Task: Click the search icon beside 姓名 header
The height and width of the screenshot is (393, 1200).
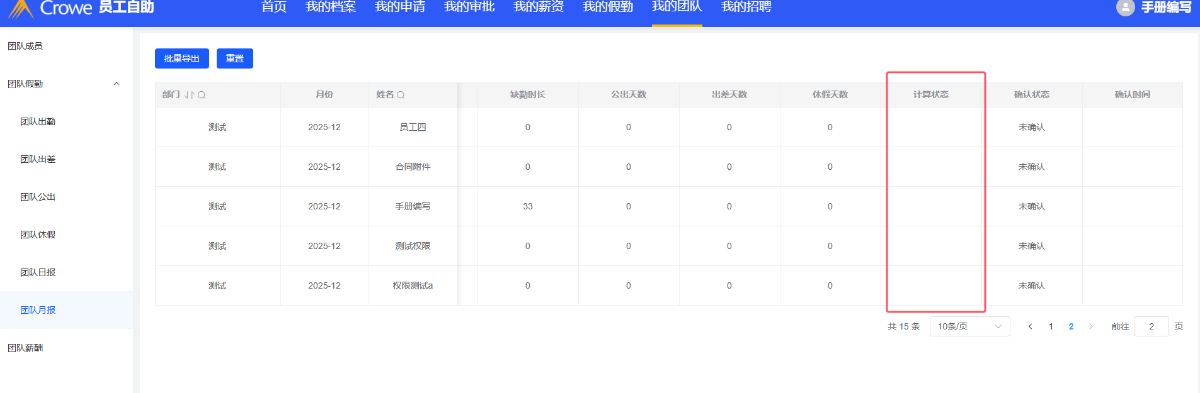Action: (401, 95)
